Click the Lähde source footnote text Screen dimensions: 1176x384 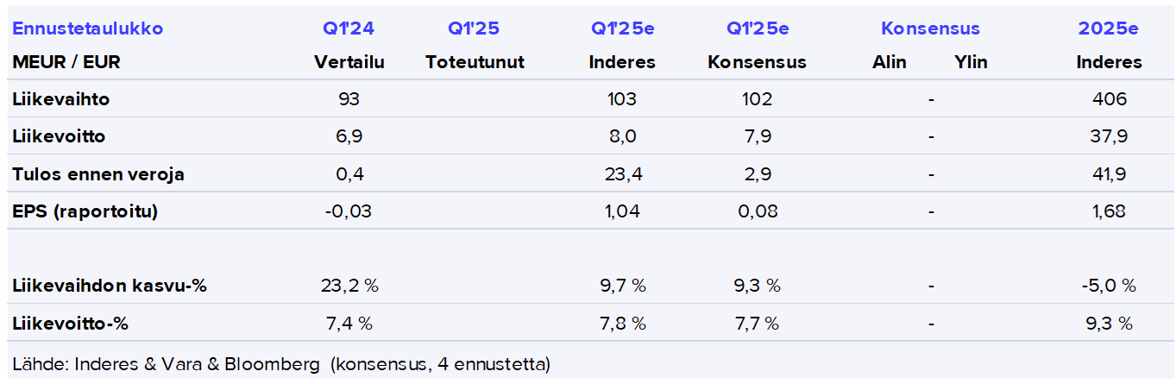[281, 363]
